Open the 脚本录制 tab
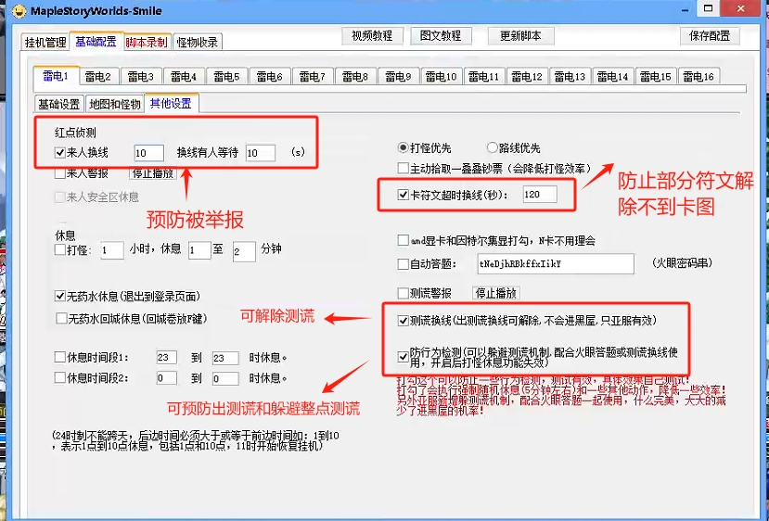Screen dimensions: 769x521 pos(147,43)
